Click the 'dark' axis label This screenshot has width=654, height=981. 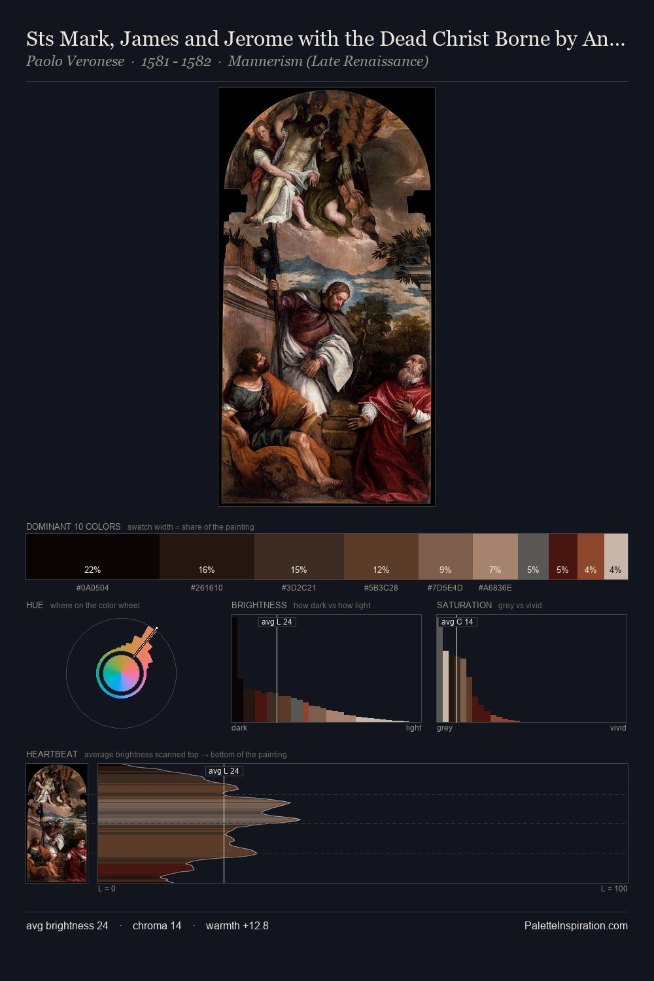tap(239, 728)
